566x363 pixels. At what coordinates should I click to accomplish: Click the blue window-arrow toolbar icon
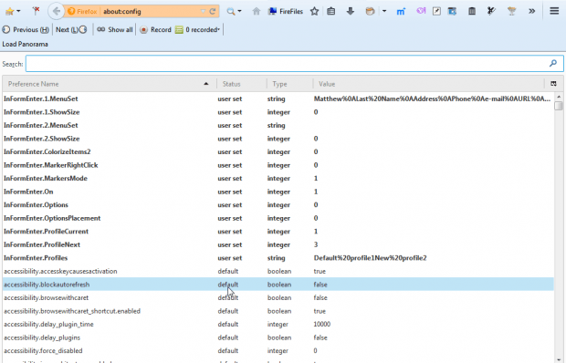[452, 12]
